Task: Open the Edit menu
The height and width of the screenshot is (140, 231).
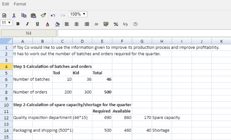Action: 6,4
